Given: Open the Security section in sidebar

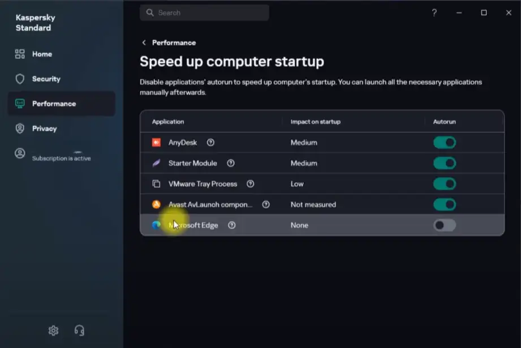Looking at the screenshot, I should tap(46, 79).
